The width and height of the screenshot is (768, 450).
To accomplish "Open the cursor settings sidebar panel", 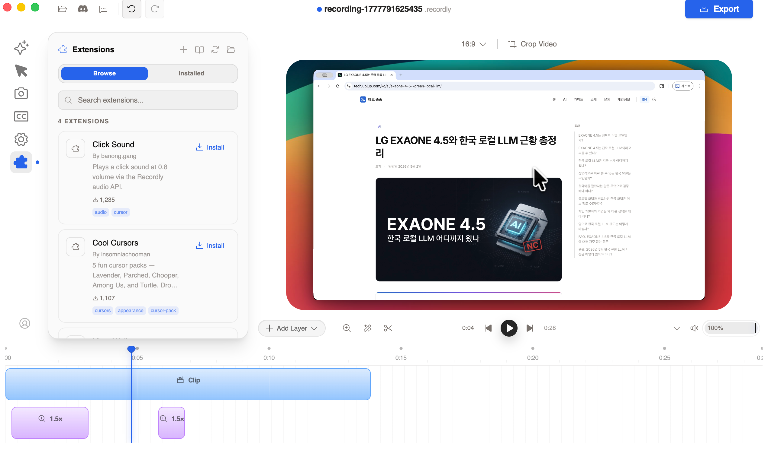I will 21,71.
